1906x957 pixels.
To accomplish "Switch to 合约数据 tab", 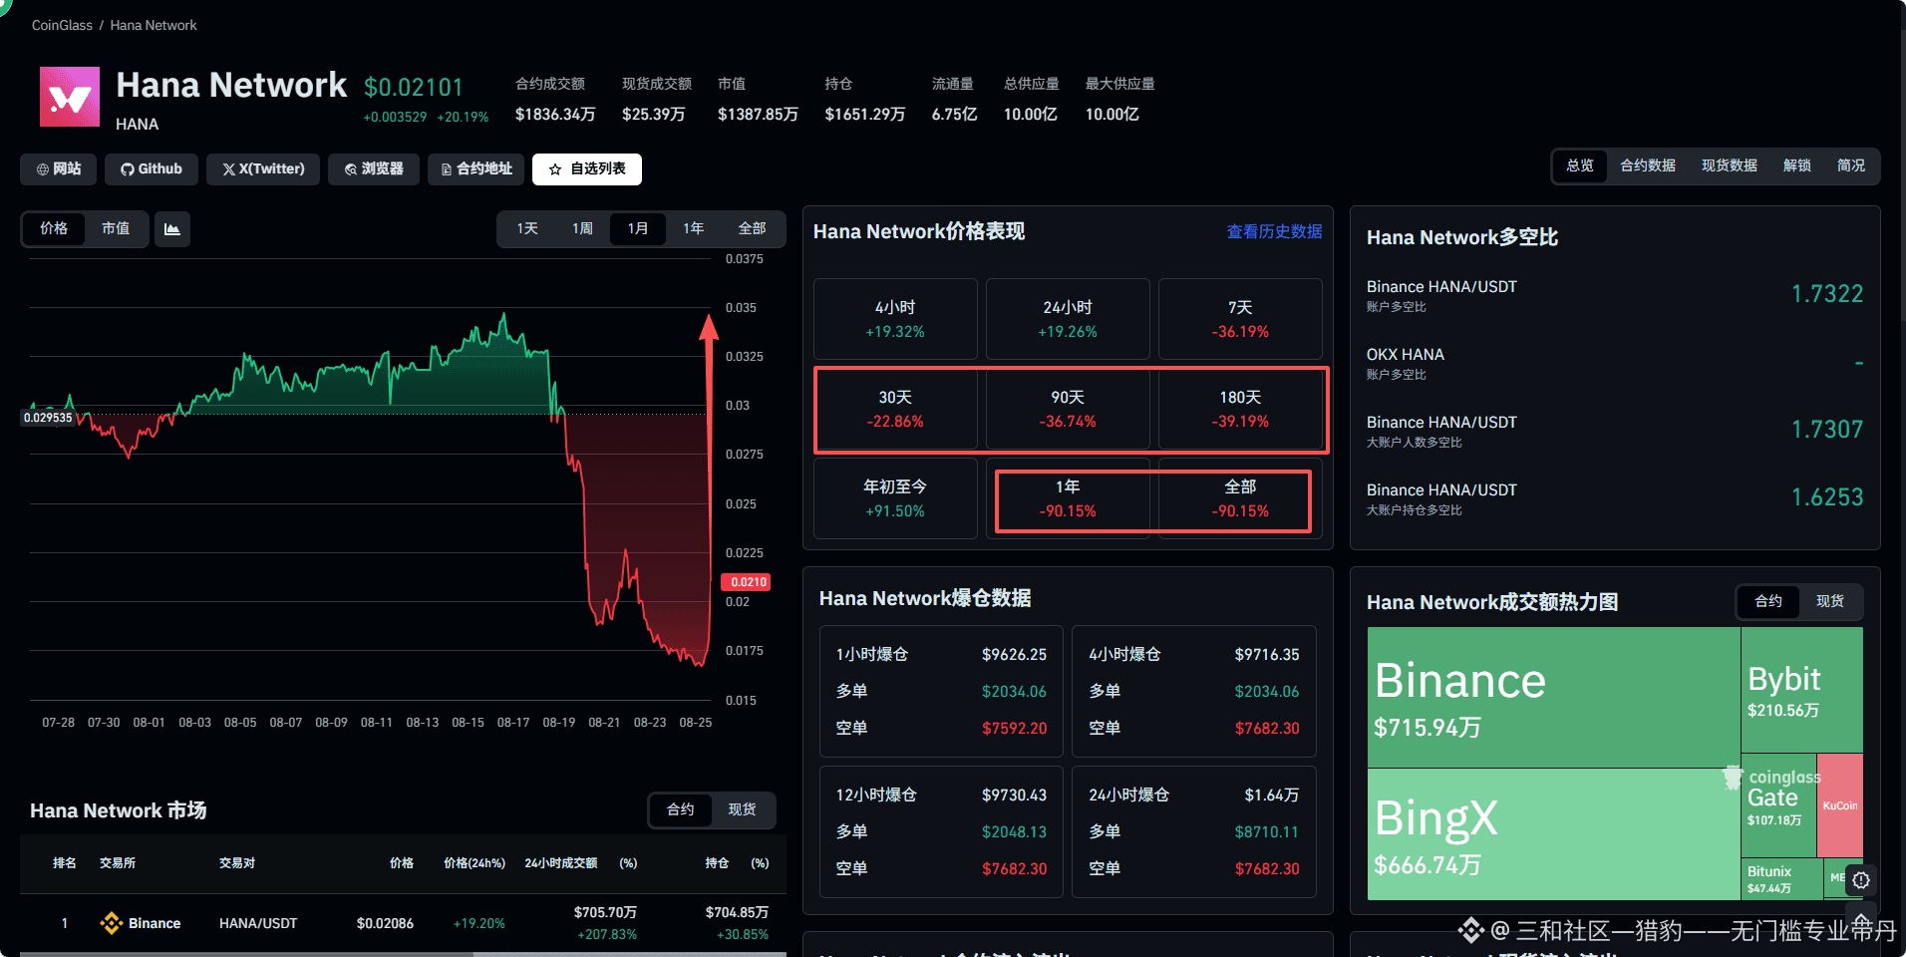I will 1648,165.
